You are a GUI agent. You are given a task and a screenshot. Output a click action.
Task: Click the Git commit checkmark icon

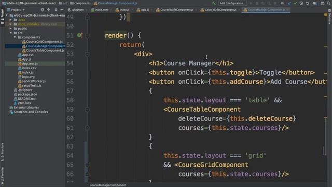click(295, 3)
